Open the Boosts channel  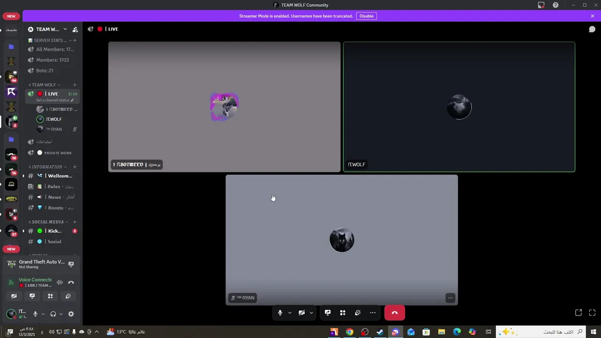(x=53, y=207)
